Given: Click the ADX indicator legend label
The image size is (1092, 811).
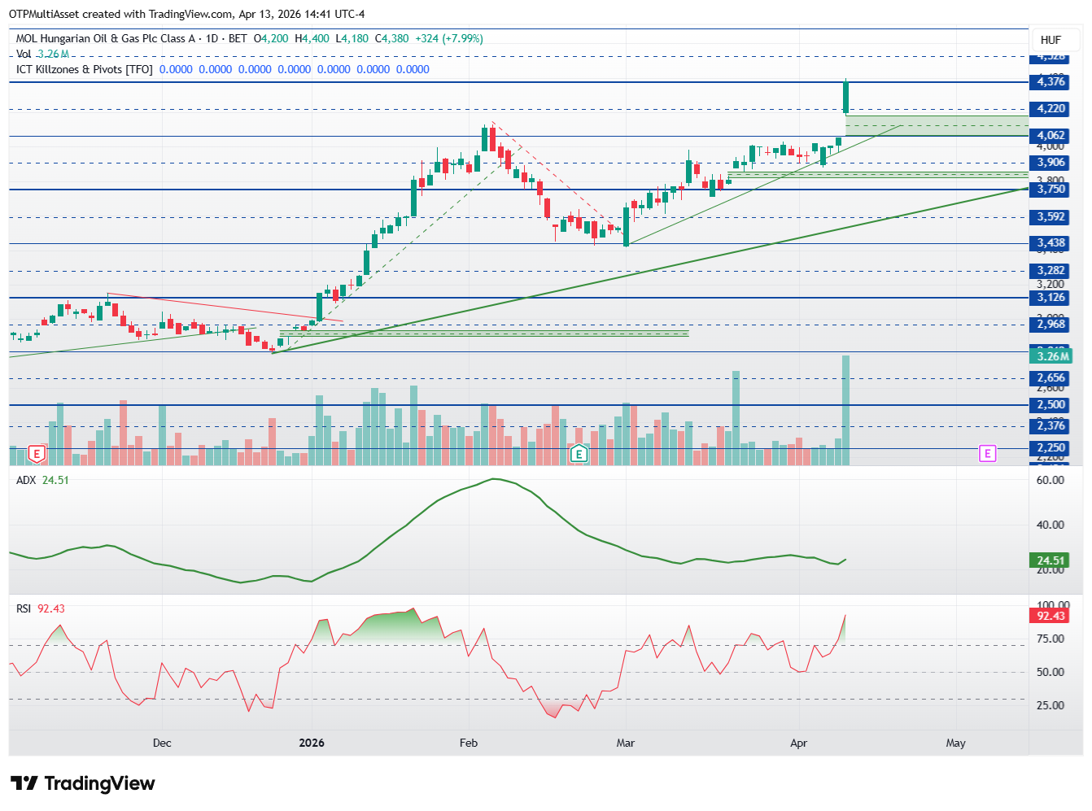Looking at the screenshot, I should [26, 480].
